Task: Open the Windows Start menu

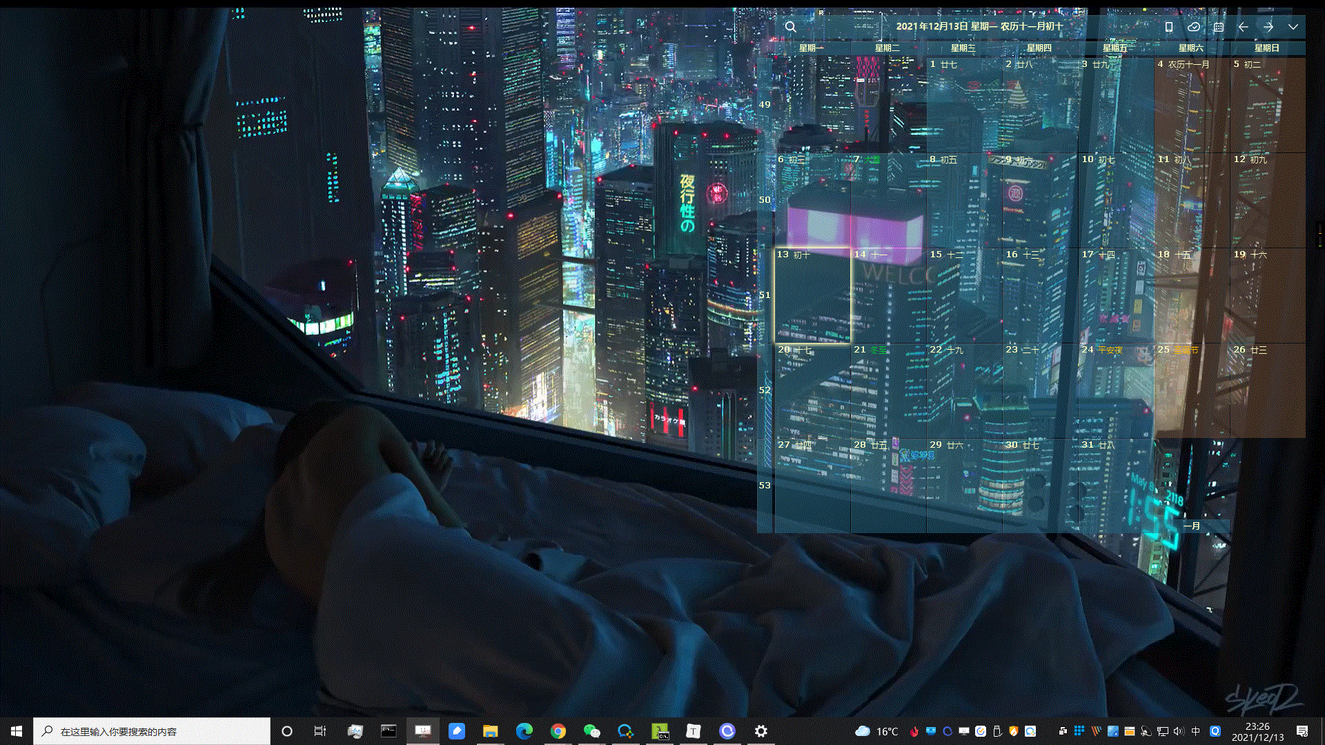Action: click(x=17, y=731)
